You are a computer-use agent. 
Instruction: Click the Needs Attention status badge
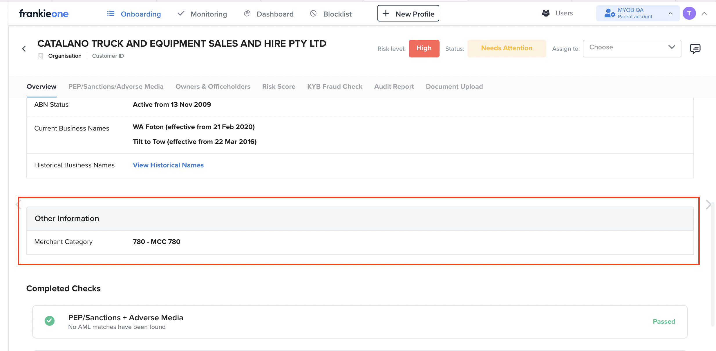(507, 48)
